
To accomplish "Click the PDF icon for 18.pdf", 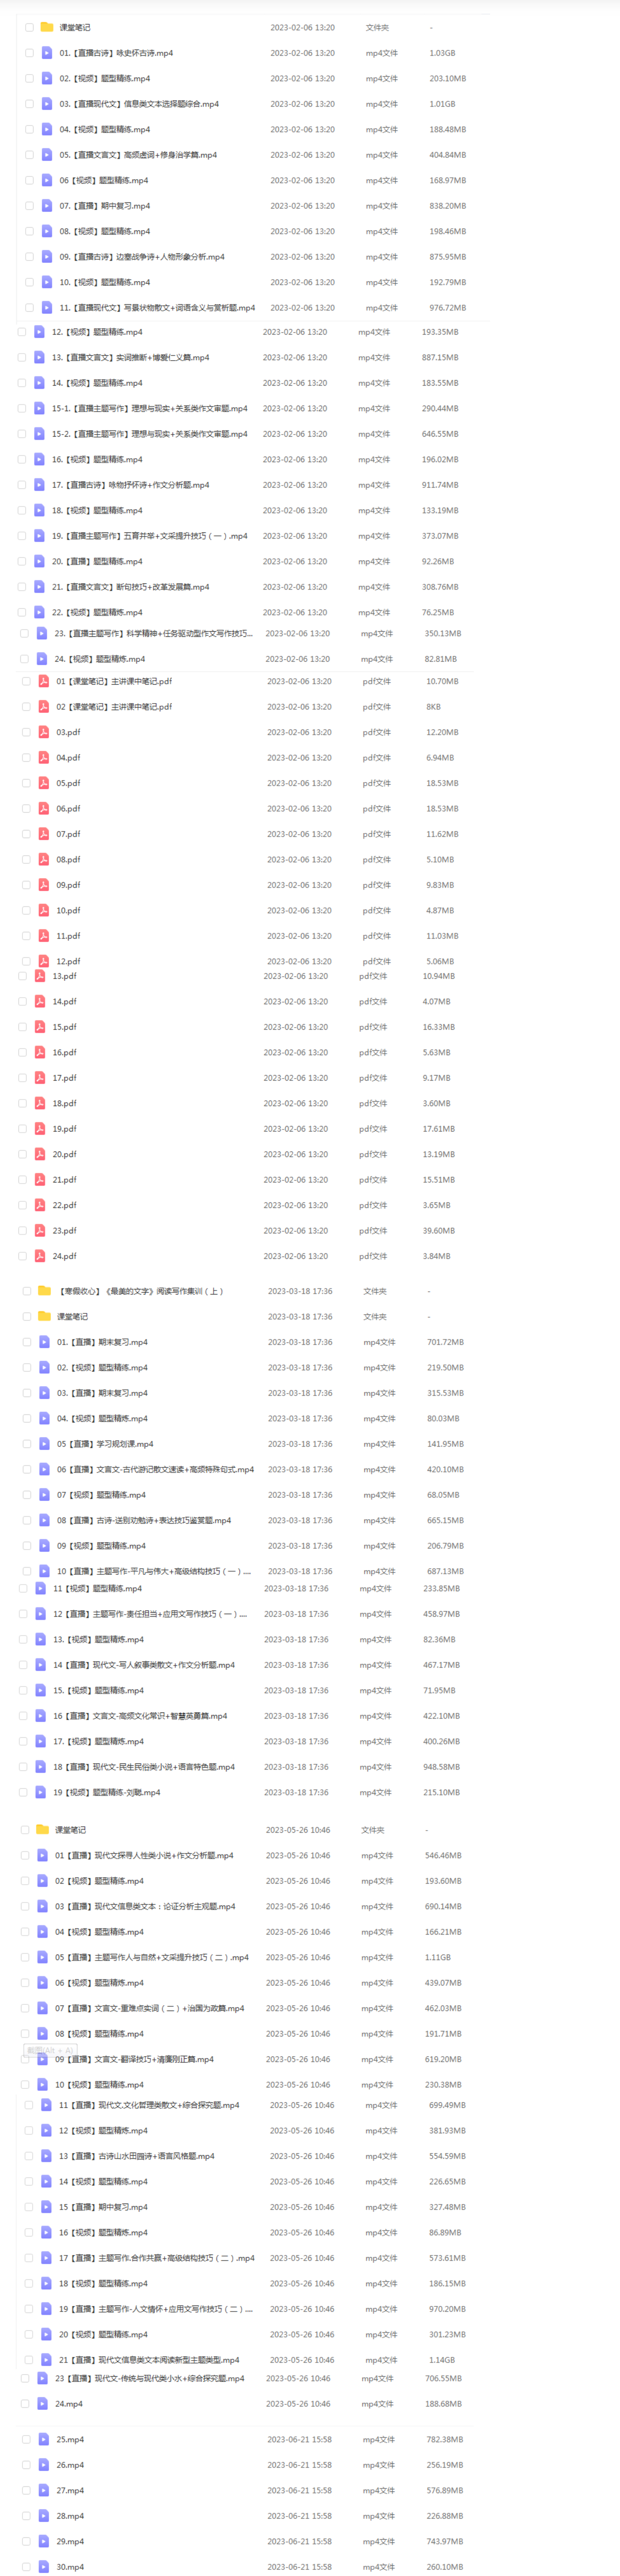I will (40, 1103).
